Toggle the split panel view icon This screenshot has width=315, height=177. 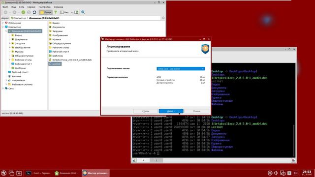coord(76,12)
